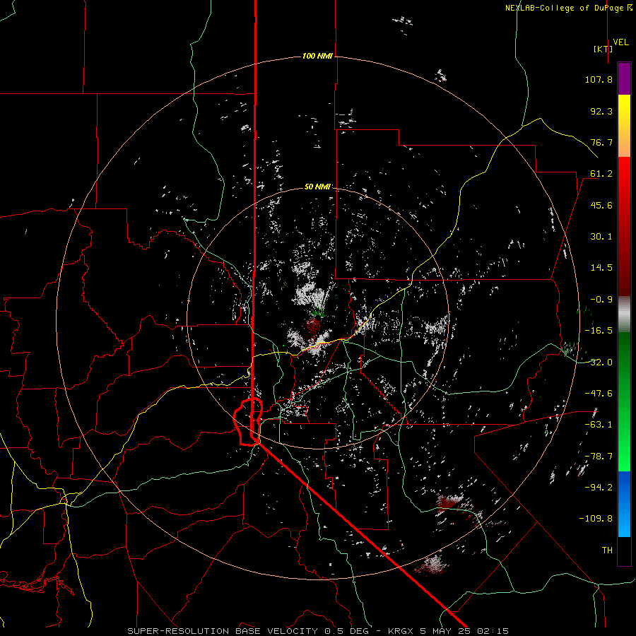Click the -109.8 legend value
Image resolution: width=636 pixels, height=636 pixels.
point(596,519)
